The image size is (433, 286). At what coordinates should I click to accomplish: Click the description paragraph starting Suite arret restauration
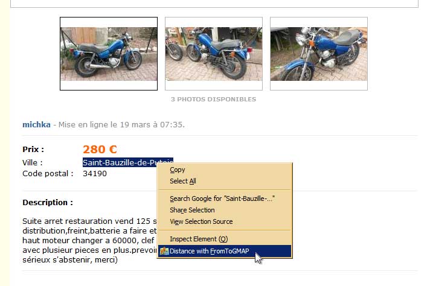[90, 240]
